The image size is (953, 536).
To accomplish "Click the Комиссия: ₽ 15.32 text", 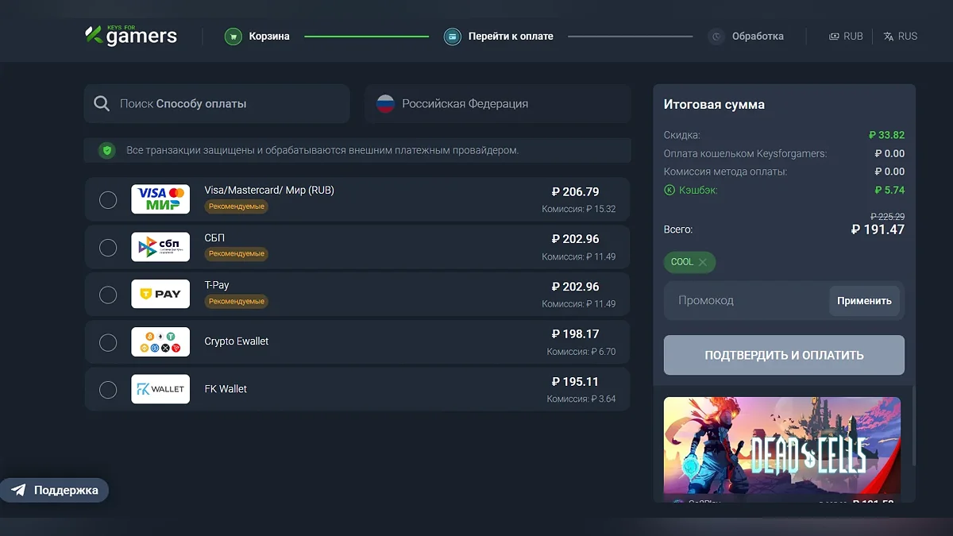I will click(579, 210).
